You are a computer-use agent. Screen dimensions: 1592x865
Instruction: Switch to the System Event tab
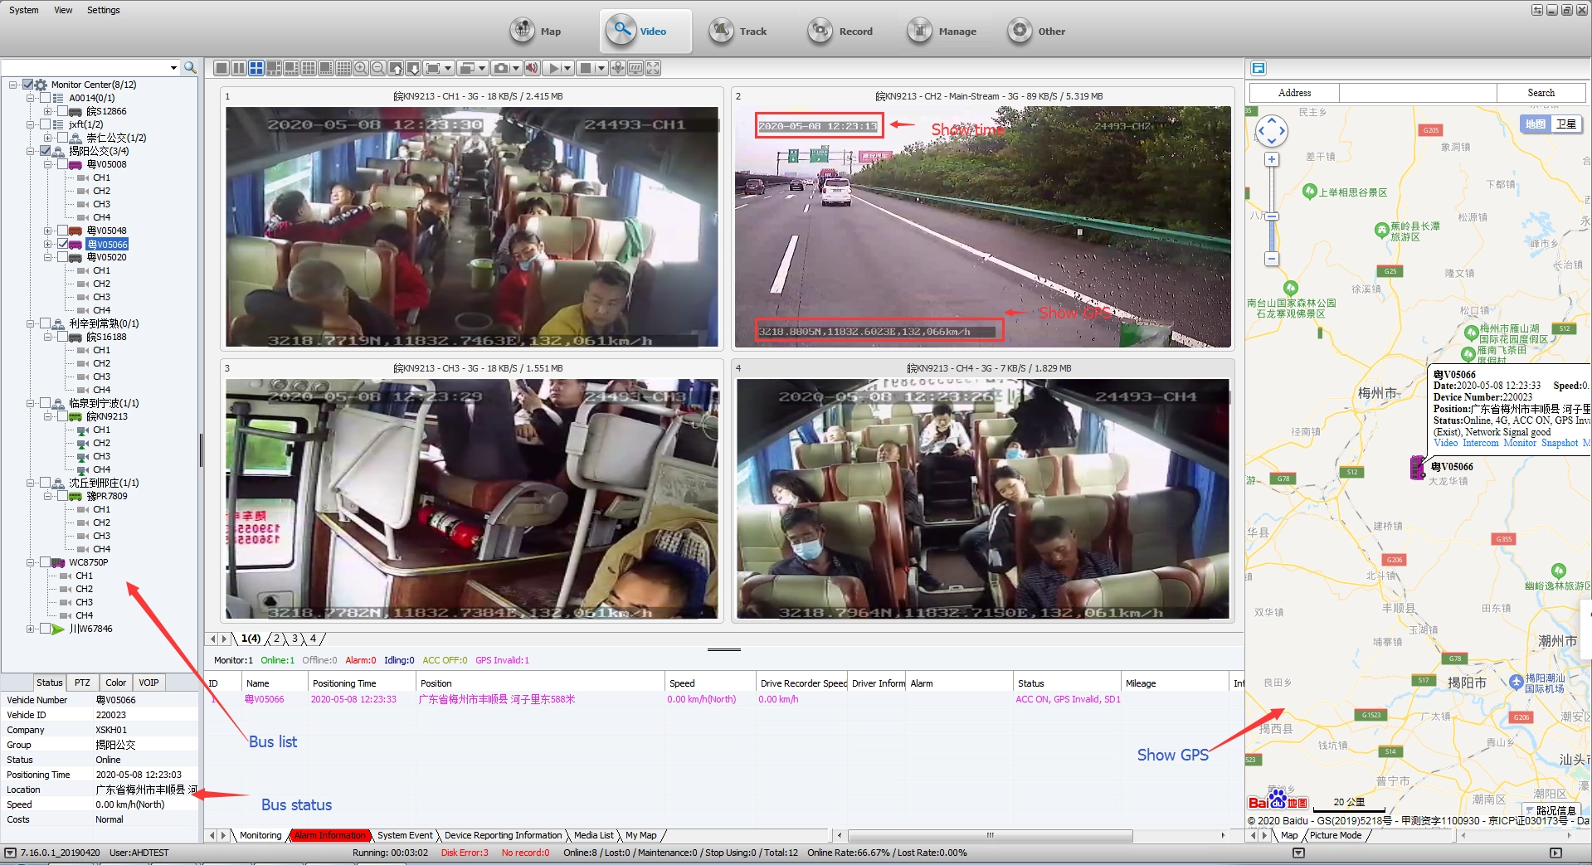(x=405, y=835)
